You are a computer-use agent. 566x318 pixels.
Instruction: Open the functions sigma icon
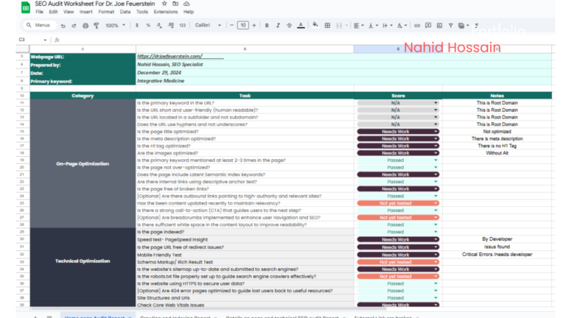pos(477,26)
